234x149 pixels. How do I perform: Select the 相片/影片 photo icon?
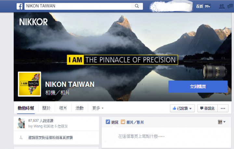tap(123, 122)
